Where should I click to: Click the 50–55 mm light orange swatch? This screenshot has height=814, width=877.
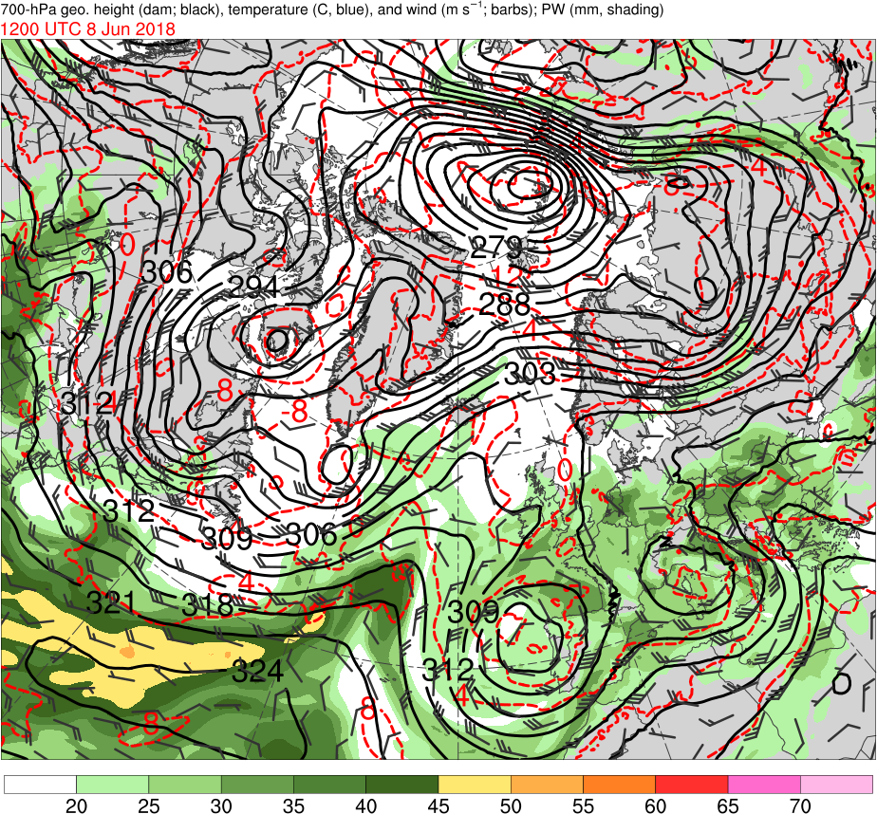click(x=547, y=785)
